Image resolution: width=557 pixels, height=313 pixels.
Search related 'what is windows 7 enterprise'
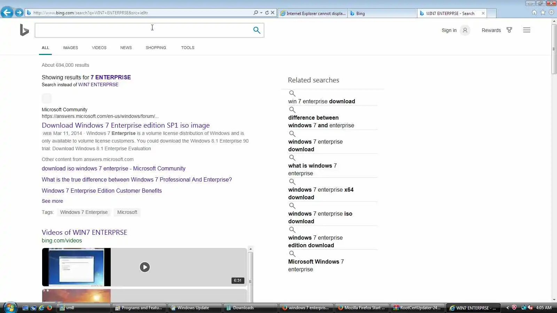tap(312, 169)
